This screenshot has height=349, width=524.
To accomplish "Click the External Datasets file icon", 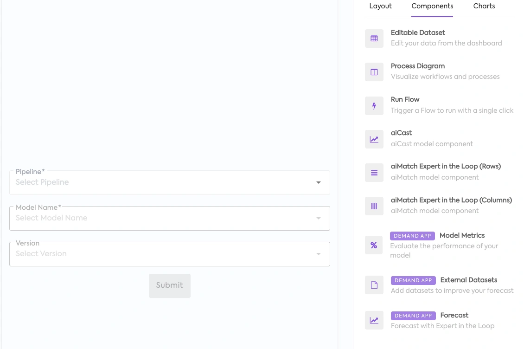I will (374, 285).
